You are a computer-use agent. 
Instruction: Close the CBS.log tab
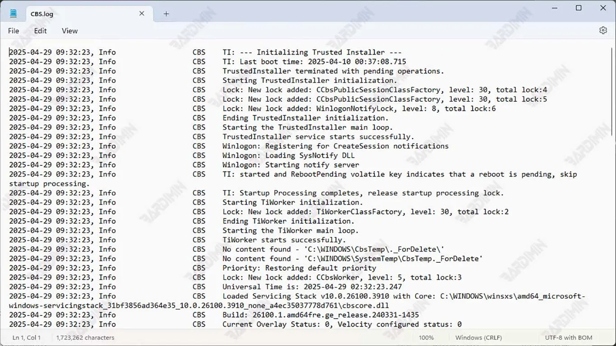click(142, 14)
